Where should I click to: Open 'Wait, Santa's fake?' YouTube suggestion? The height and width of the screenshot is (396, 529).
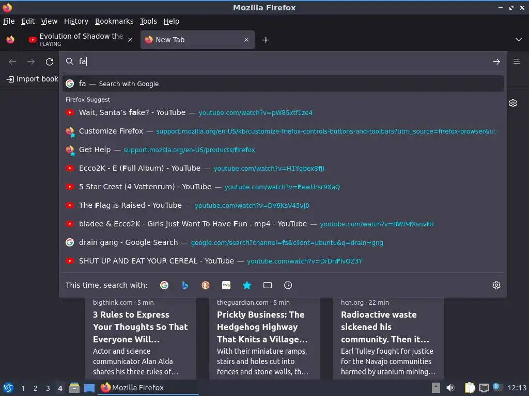[283, 112]
